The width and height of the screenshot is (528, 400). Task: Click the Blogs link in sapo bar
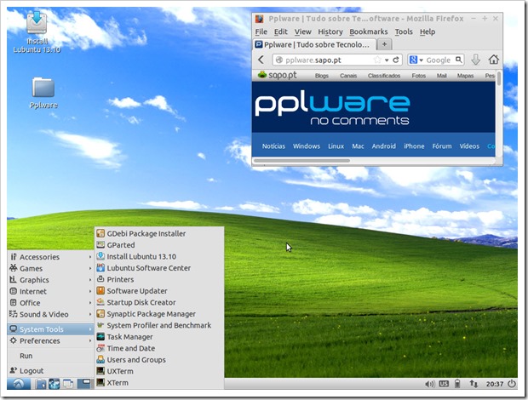tap(322, 76)
